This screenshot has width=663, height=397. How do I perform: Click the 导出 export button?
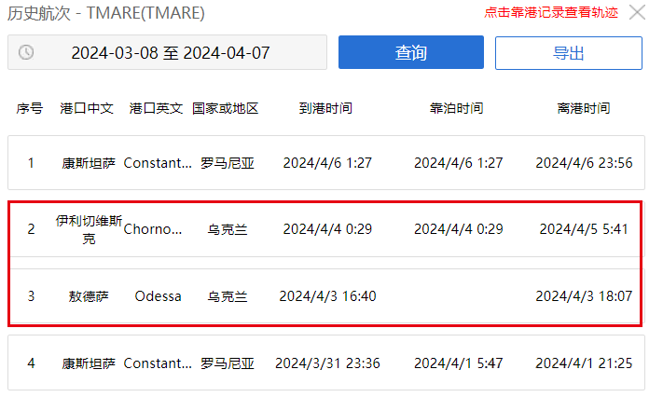click(568, 53)
